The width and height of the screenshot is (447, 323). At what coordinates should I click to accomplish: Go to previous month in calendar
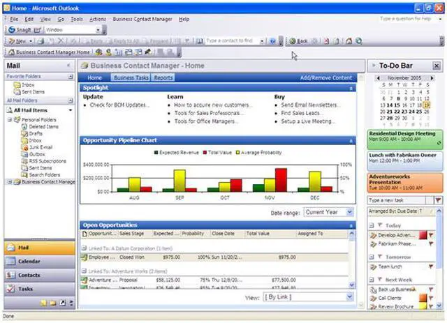pos(378,77)
